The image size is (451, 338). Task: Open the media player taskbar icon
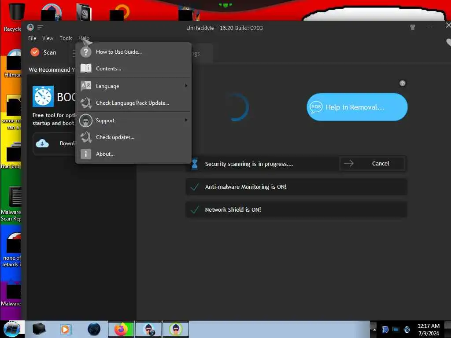[65, 329]
